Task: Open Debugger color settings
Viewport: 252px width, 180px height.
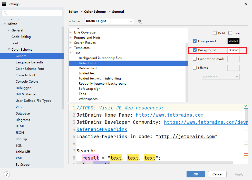Action: point(23,88)
